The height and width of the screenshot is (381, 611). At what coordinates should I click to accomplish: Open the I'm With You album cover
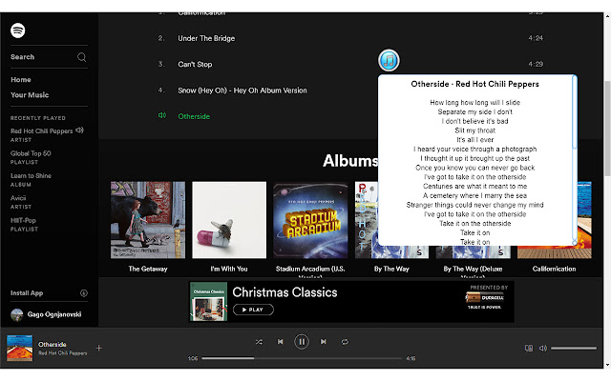point(229,220)
